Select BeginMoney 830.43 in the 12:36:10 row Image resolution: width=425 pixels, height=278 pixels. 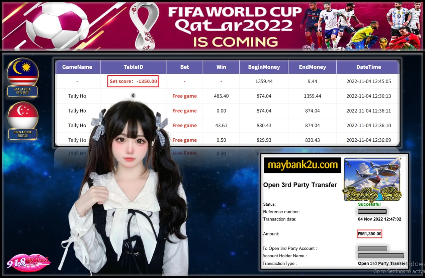tap(264, 126)
